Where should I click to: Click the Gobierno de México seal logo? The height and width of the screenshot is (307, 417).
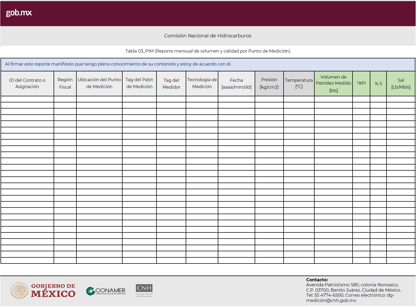(19, 291)
